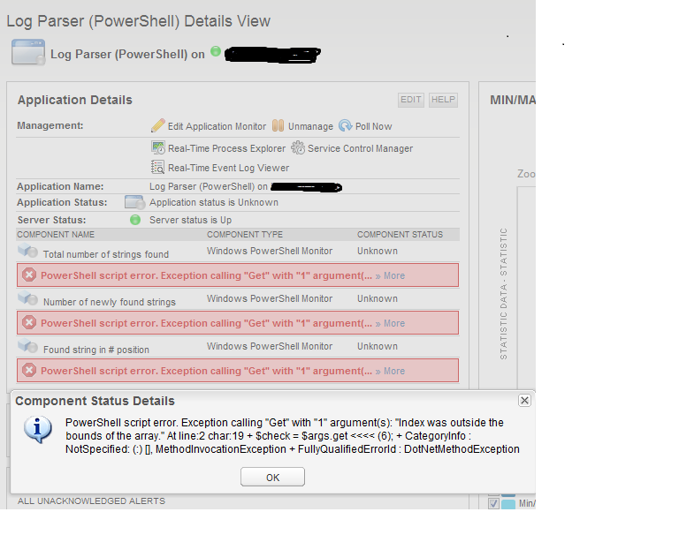Image resolution: width=679 pixels, height=542 pixels.
Task: Open the Real-Time Event Log Viewer link
Action: pyautogui.click(x=229, y=168)
